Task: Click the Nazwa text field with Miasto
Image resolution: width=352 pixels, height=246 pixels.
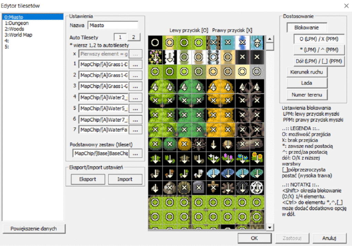Action: [113, 25]
